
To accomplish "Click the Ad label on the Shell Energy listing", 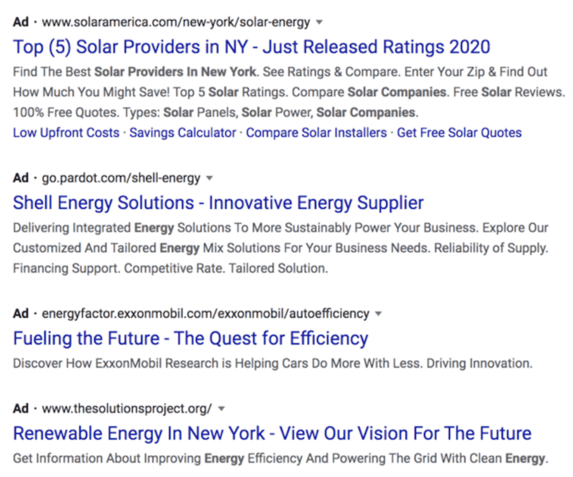I will 21,178.
